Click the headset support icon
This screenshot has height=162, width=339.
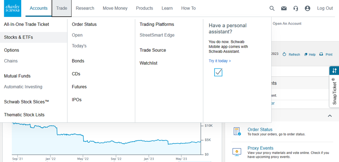(x=295, y=8)
